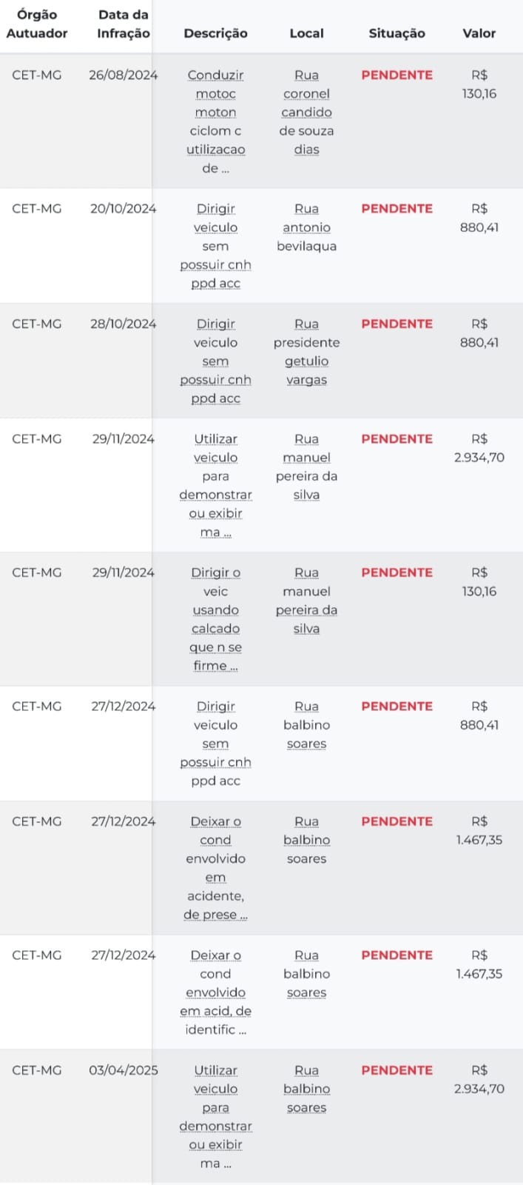Open truncated description 'Conduzir motoc moton ciclom'
523x1185 pixels.
pos(215,121)
